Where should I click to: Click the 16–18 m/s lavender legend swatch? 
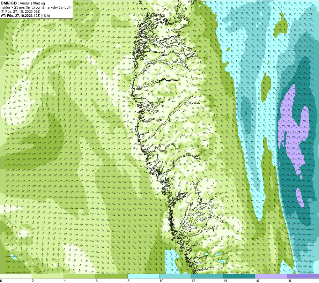(x=271, y=276)
